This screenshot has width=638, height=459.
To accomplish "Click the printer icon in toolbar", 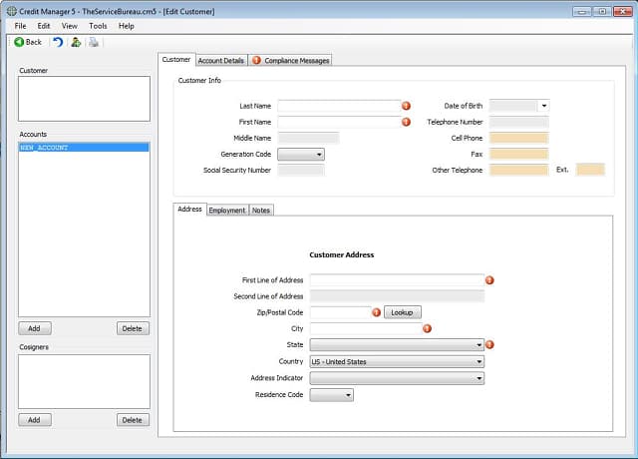I will (94, 42).
